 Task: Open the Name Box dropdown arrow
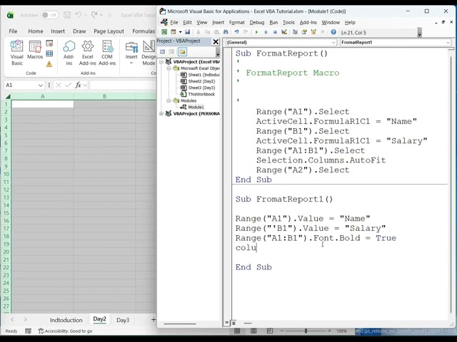coord(40,85)
